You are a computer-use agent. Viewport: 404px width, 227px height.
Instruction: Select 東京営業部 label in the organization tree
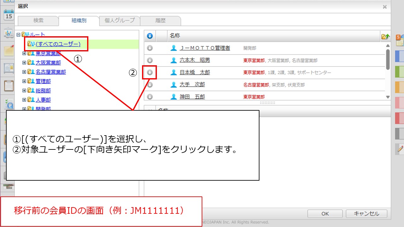[48, 54]
